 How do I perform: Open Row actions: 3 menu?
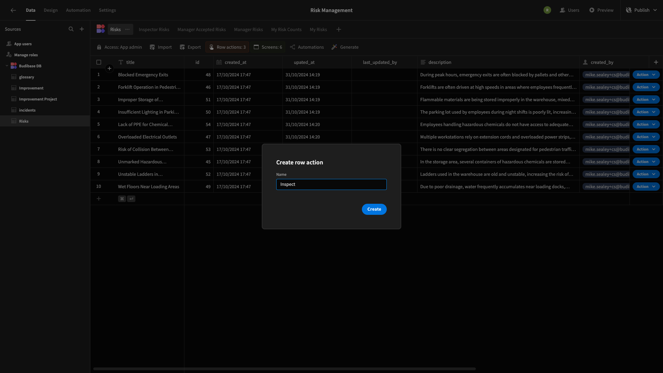tap(227, 47)
